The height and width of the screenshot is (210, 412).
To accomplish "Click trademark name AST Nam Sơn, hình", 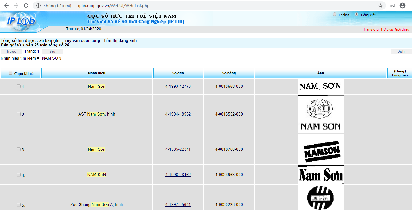I will (97, 114).
